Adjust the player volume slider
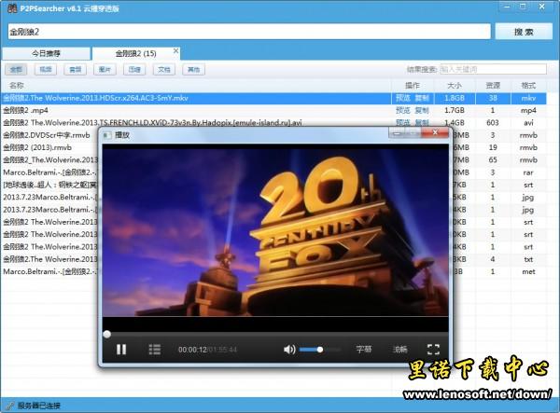This screenshot has height=413, width=560. (319, 350)
